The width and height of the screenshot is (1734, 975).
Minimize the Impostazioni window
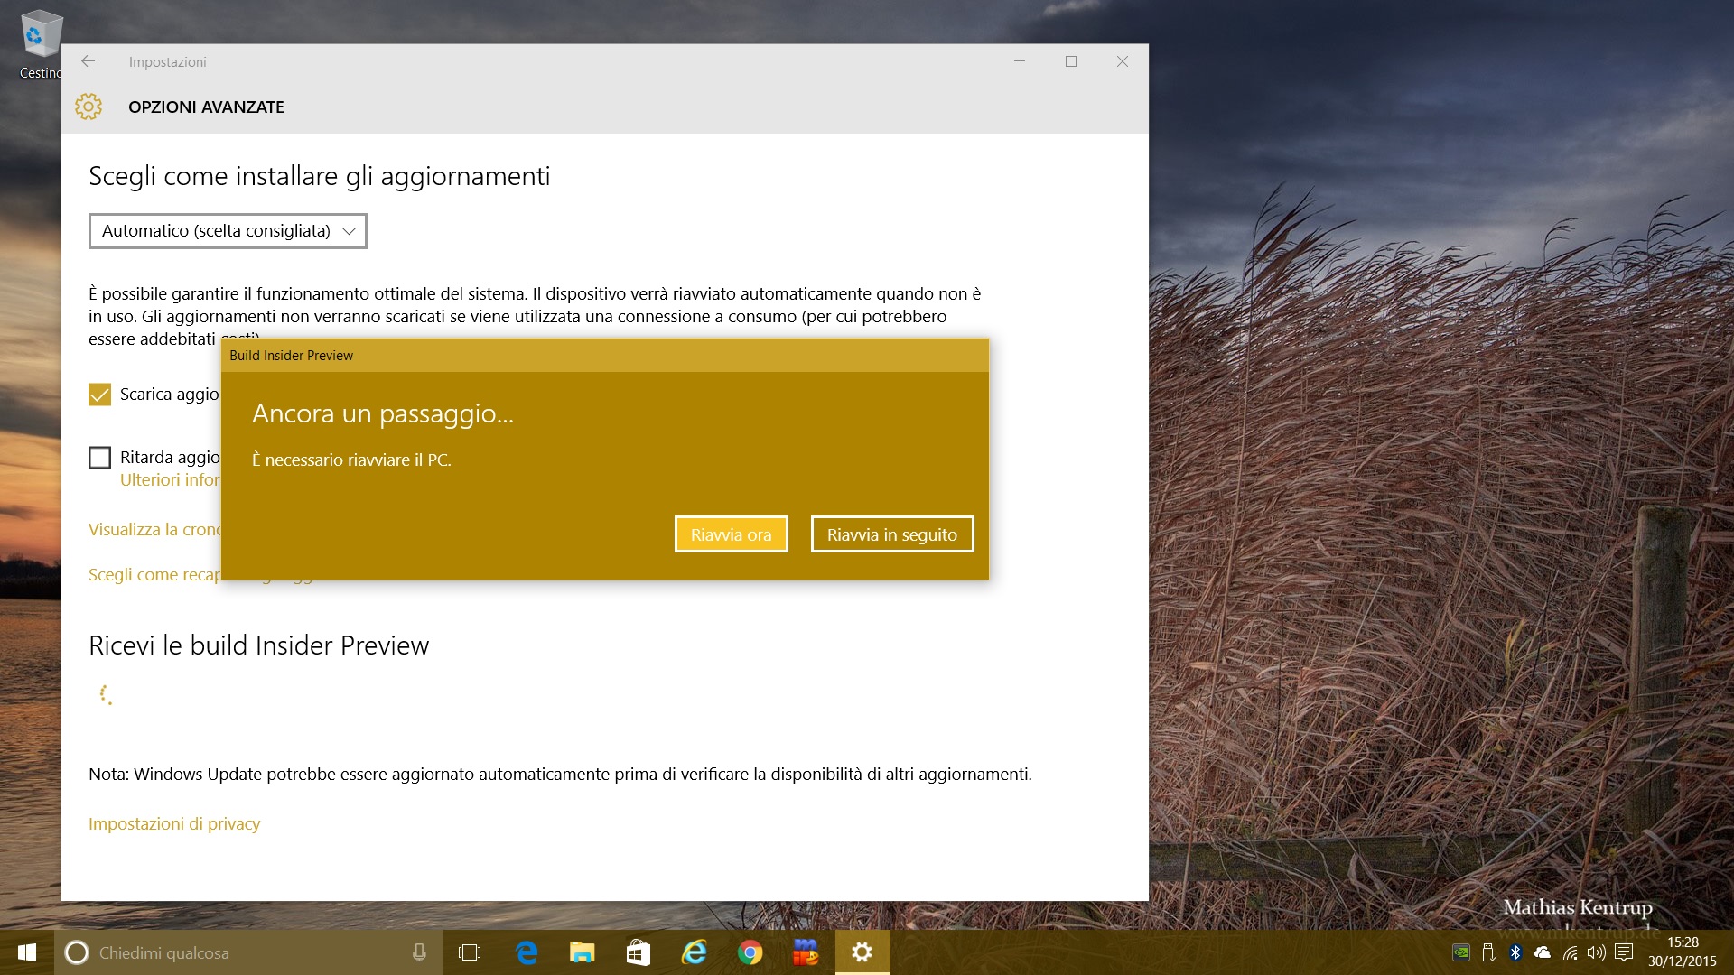pos(1020,61)
